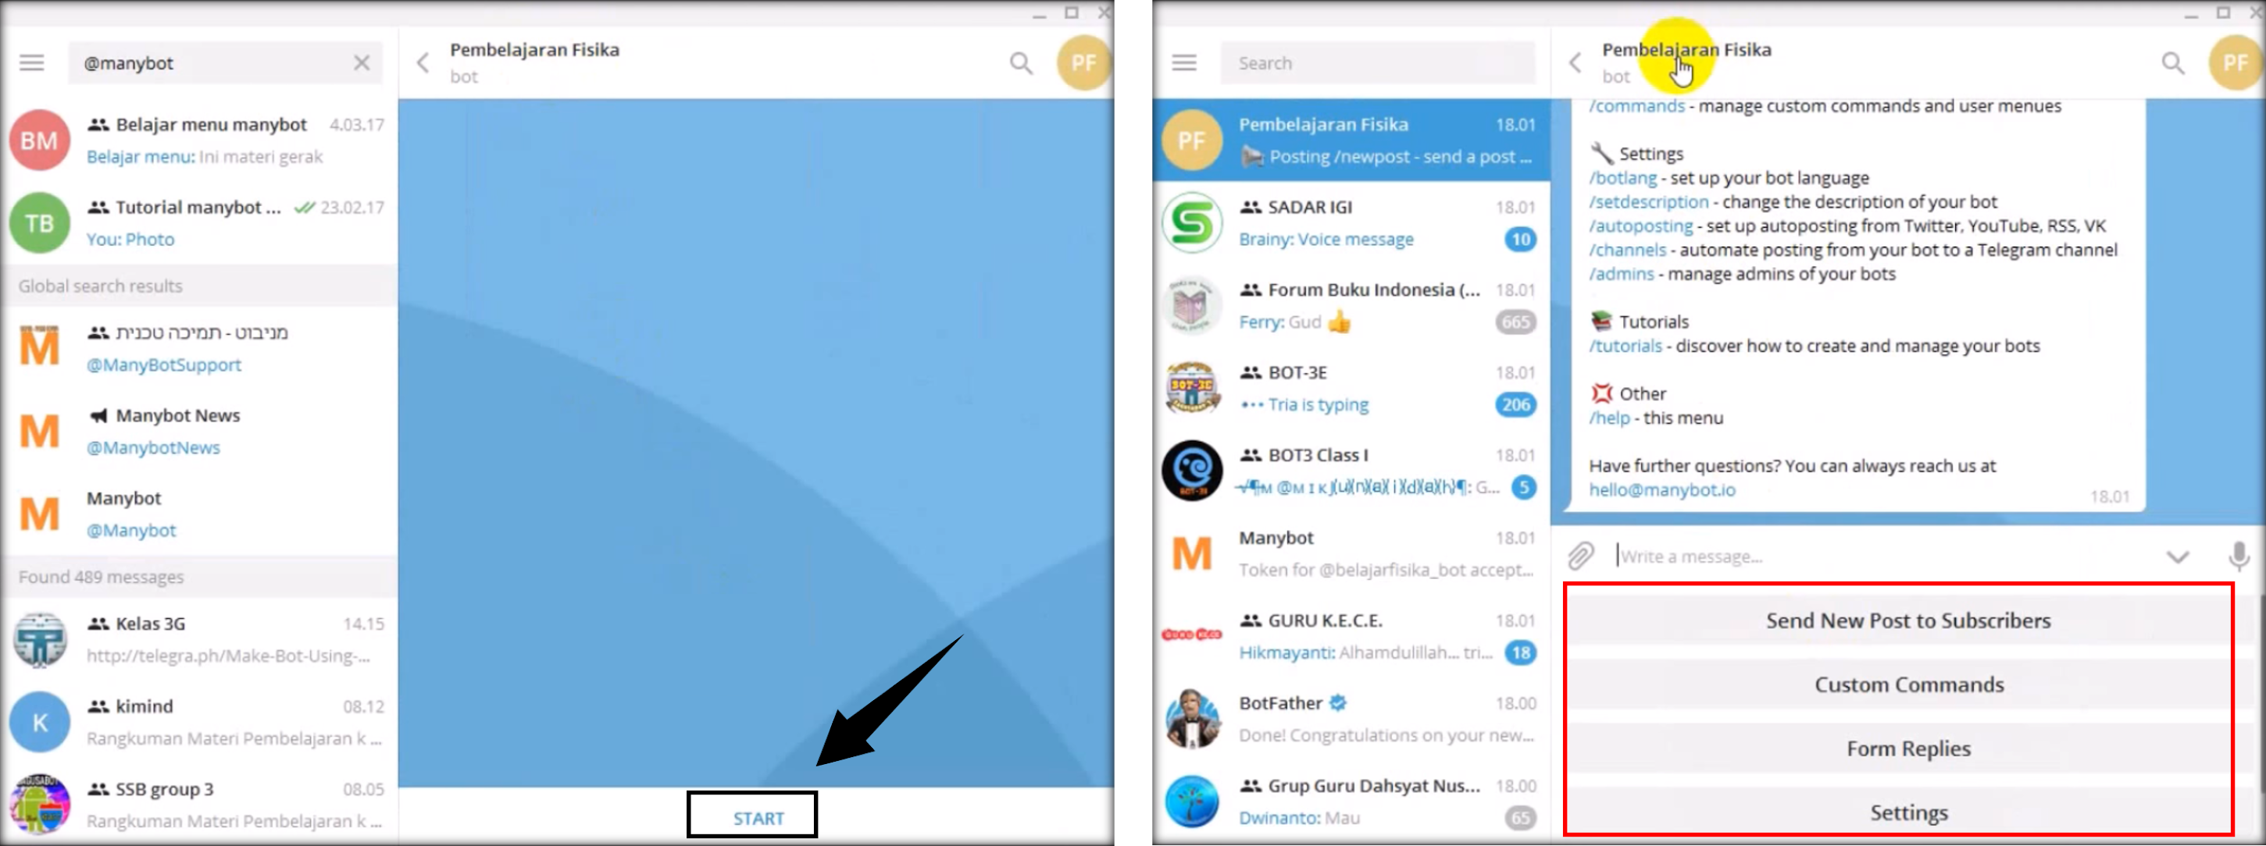Select Form Replies option

tap(1909, 748)
